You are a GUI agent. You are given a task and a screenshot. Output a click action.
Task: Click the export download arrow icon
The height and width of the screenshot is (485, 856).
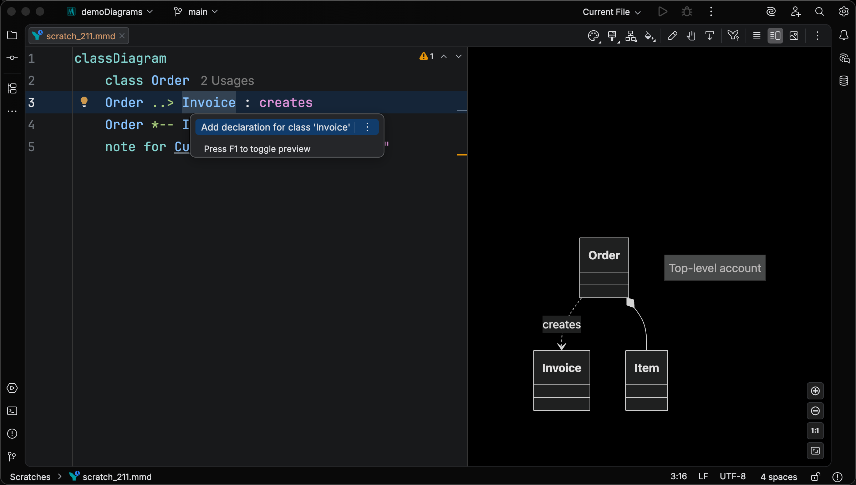tap(709, 36)
